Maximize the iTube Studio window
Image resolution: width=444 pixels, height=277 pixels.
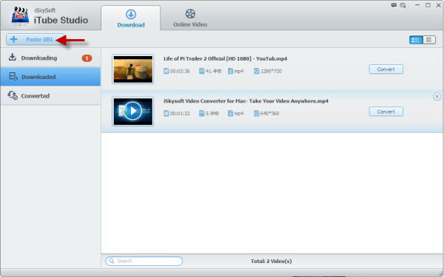click(x=428, y=5)
